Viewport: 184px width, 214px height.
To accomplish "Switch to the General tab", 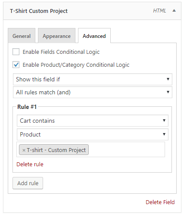I will click(x=22, y=36).
